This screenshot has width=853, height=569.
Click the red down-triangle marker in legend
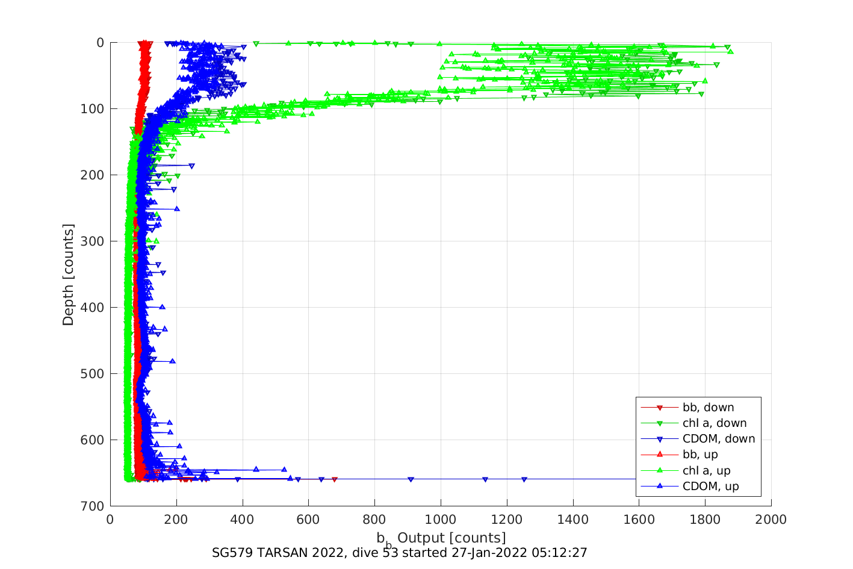tap(659, 408)
